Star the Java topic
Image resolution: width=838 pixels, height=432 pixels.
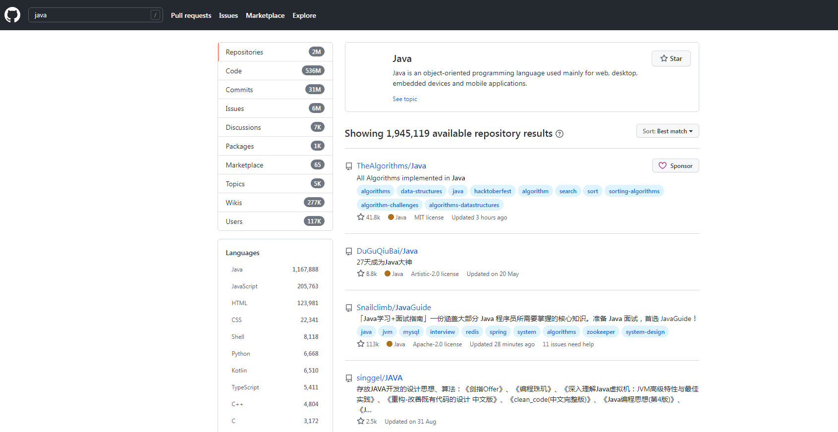671,58
